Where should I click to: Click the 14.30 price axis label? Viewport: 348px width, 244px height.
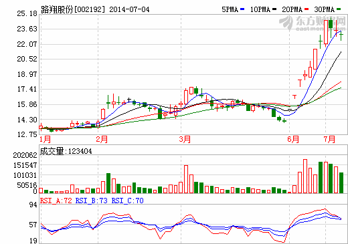(x=27, y=120)
